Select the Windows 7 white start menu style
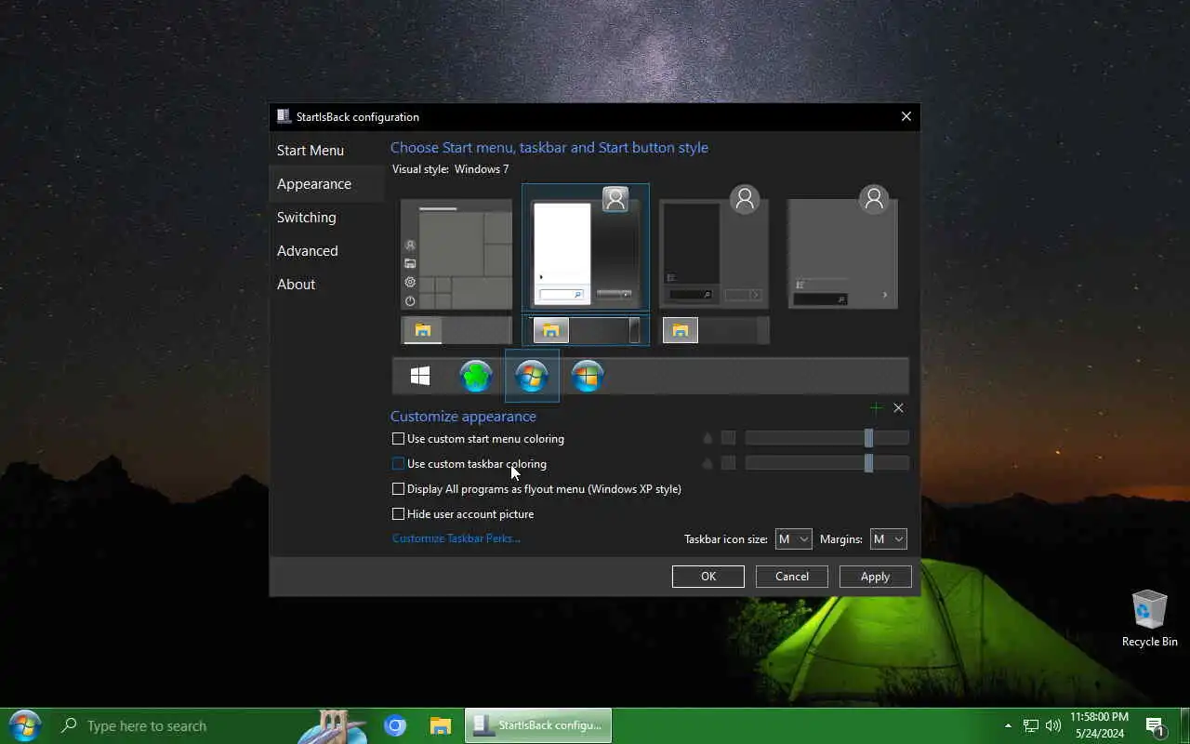This screenshot has height=744, width=1190. 586,247
